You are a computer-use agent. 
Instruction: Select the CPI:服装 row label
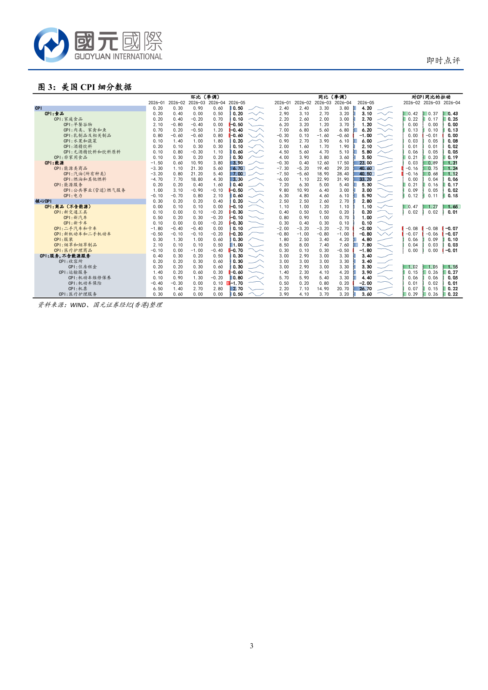[x=64, y=239]
